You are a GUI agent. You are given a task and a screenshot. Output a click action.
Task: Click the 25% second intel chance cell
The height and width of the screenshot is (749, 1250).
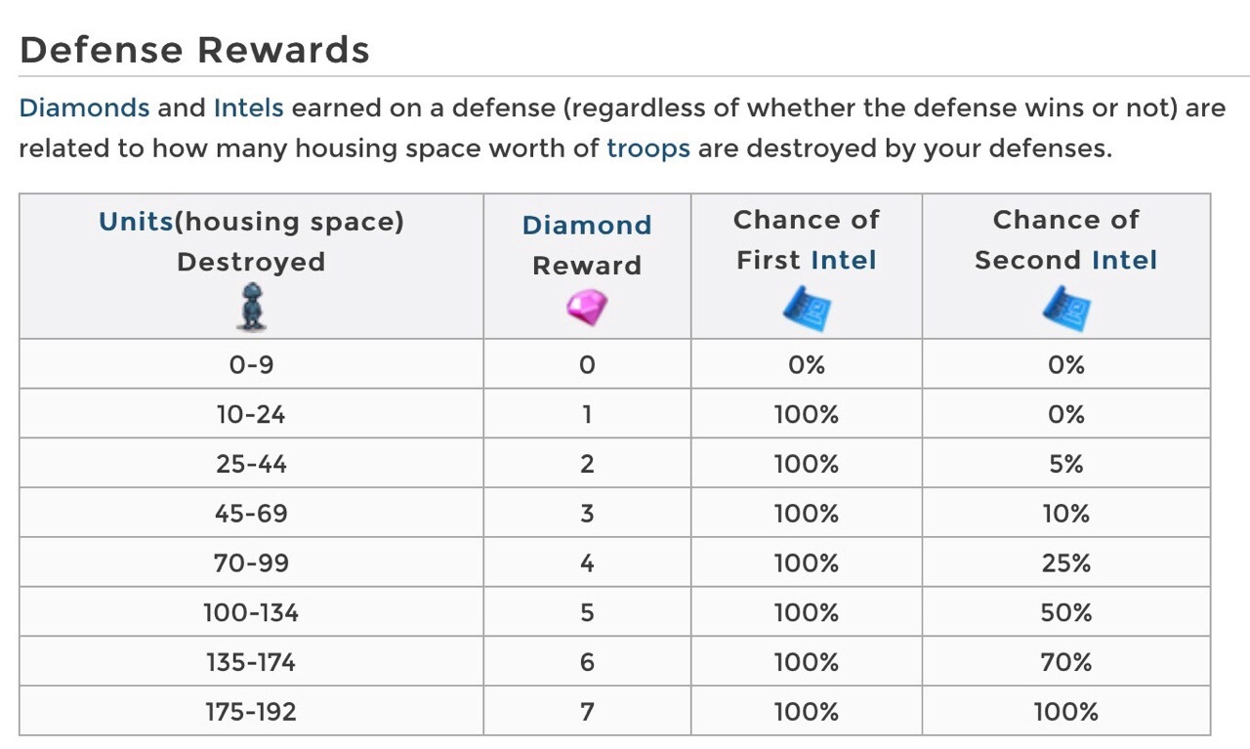click(1066, 563)
